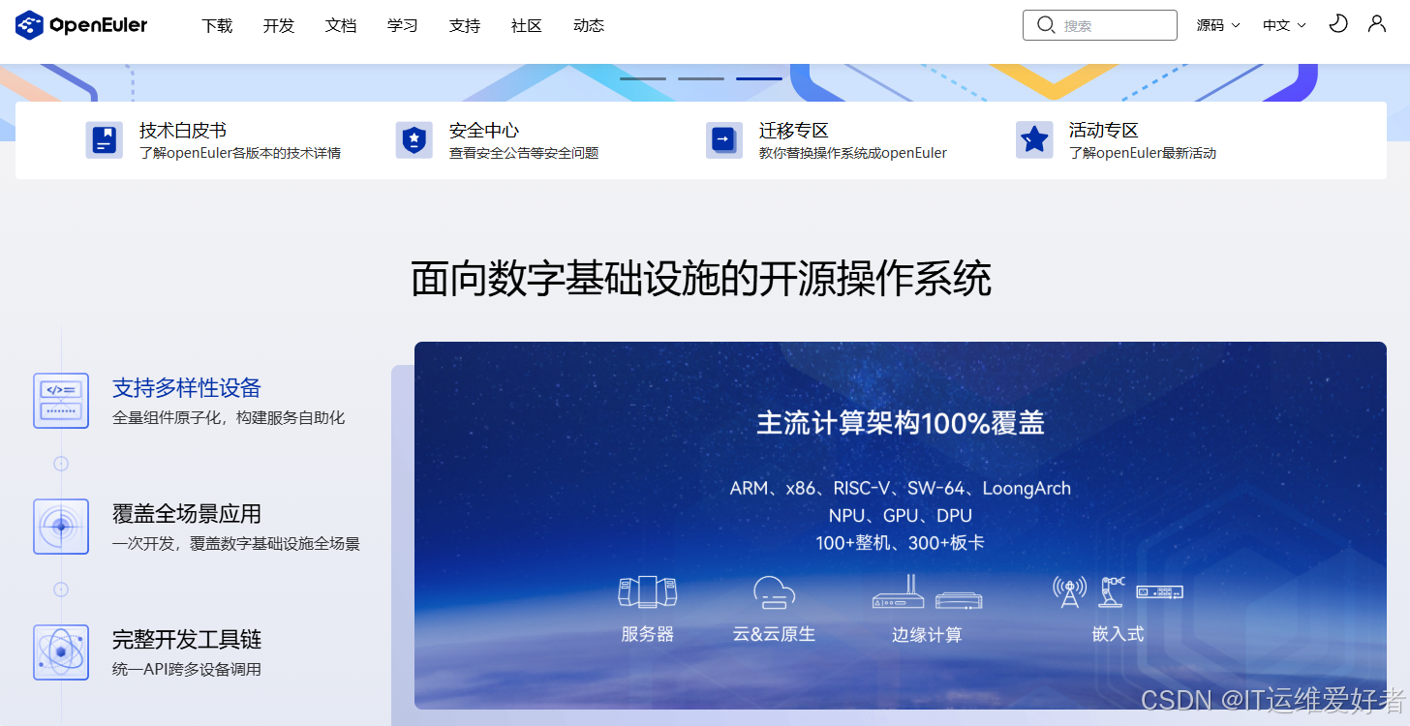Click the 活动专区 star icon
The height and width of the screenshot is (726, 1410).
pos(1033,139)
